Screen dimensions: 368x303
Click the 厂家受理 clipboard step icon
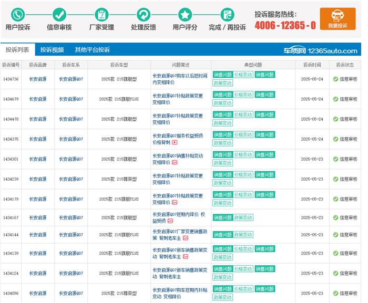click(101, 15)
